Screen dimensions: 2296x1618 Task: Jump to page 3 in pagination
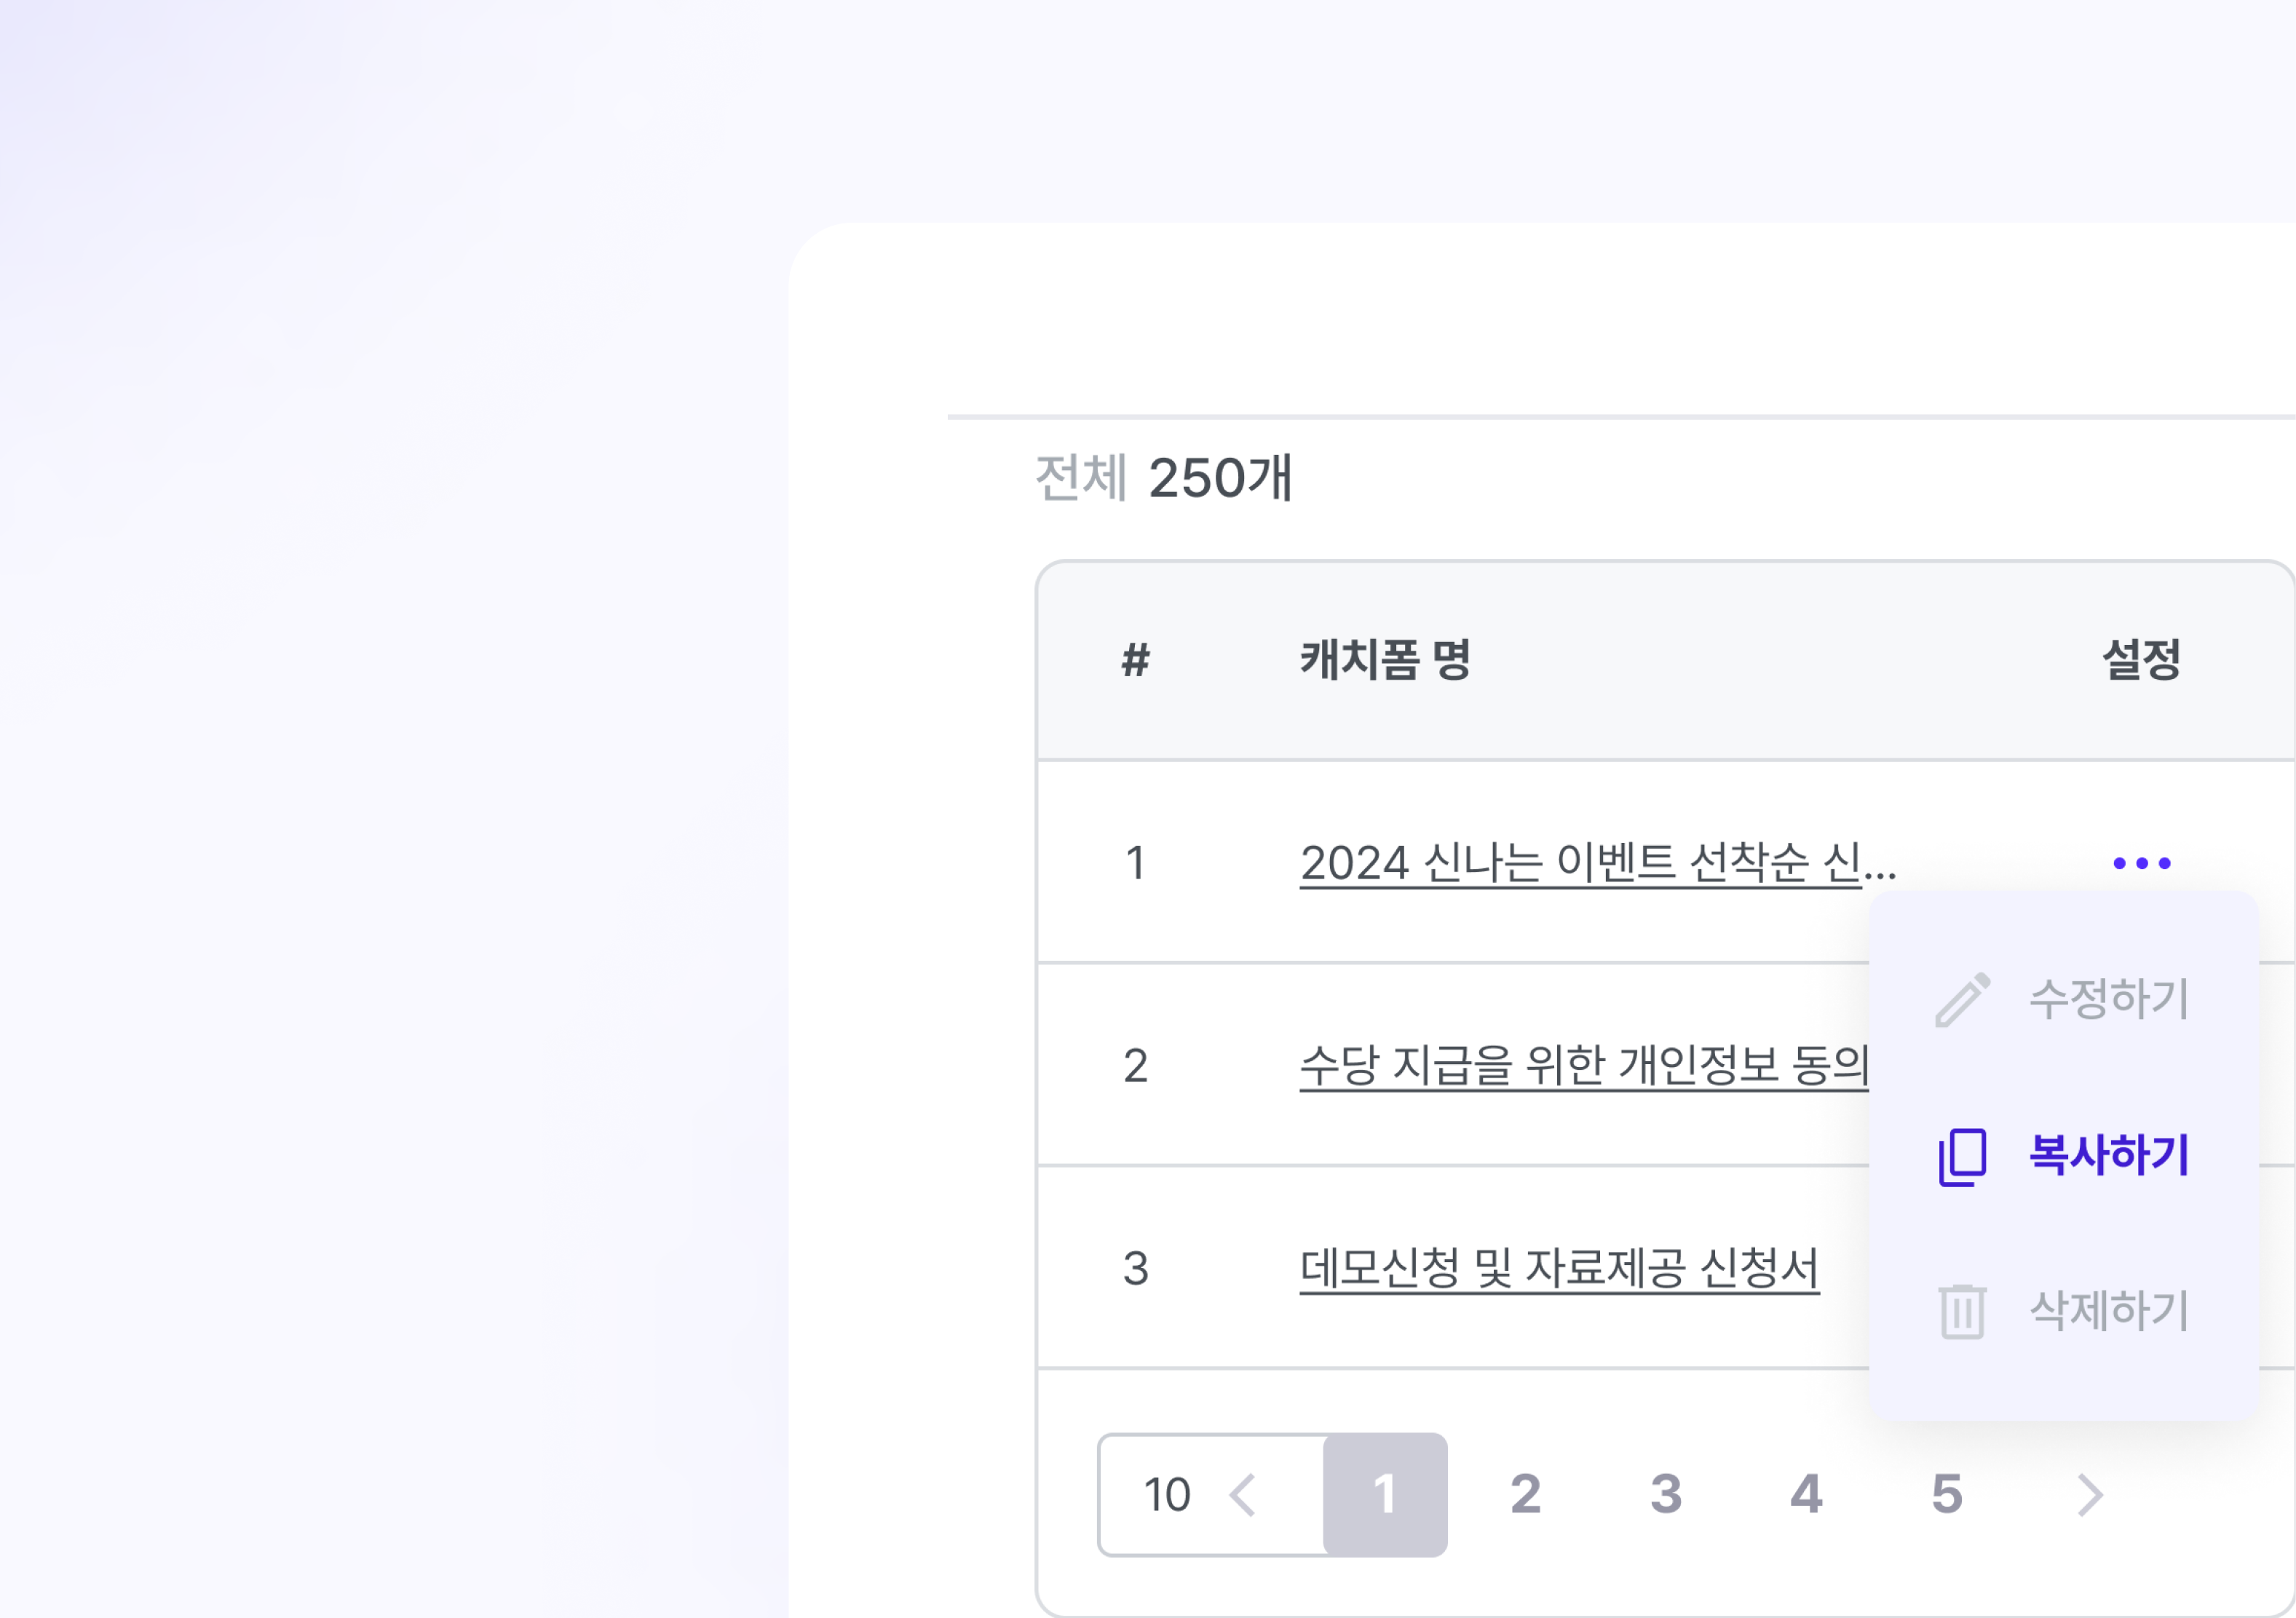coord(1666,1495)
